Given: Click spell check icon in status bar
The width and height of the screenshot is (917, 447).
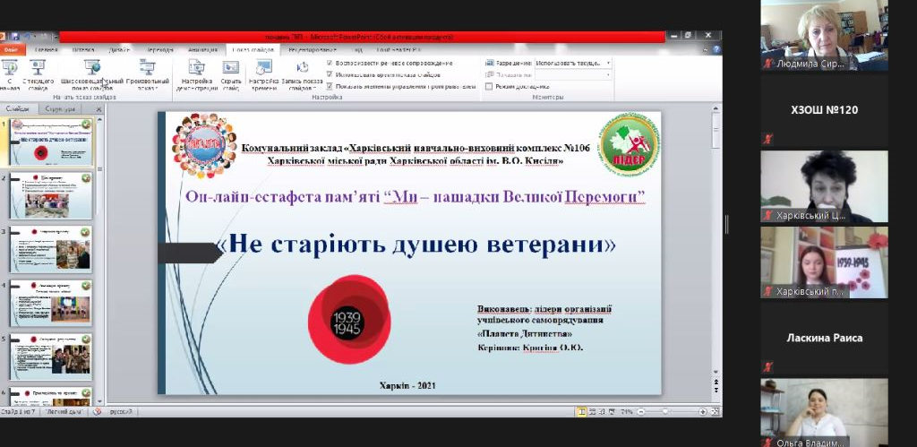Looking at the screenshot, I should (x=97, y=412).
